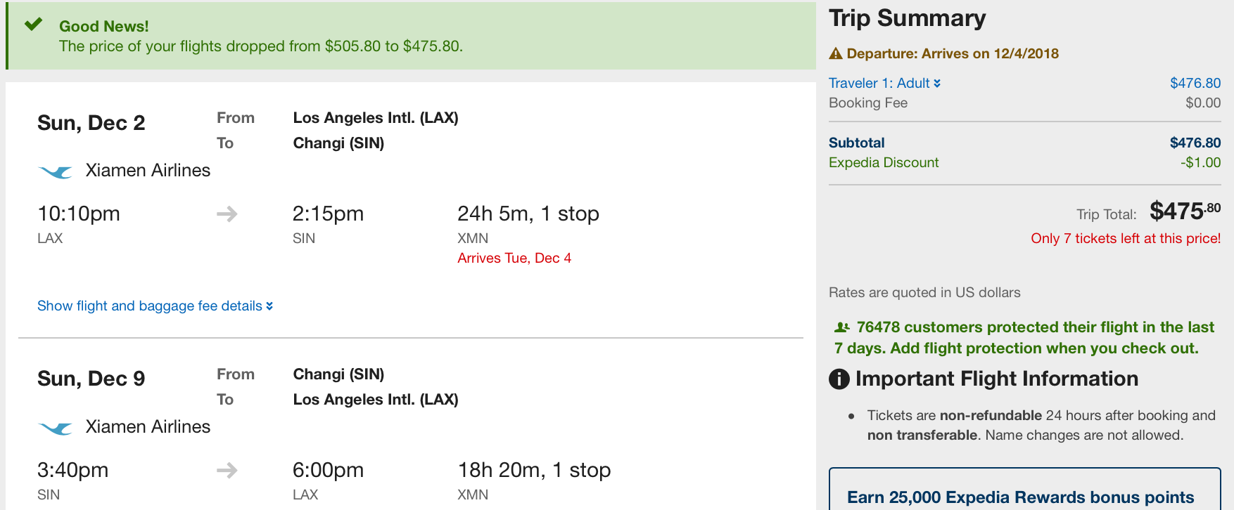The width and height of the screenshot is (1234, 510).
Task: Click the Xiamen Airlines logo for Dec 9 flight
Action: pos(56,428)
